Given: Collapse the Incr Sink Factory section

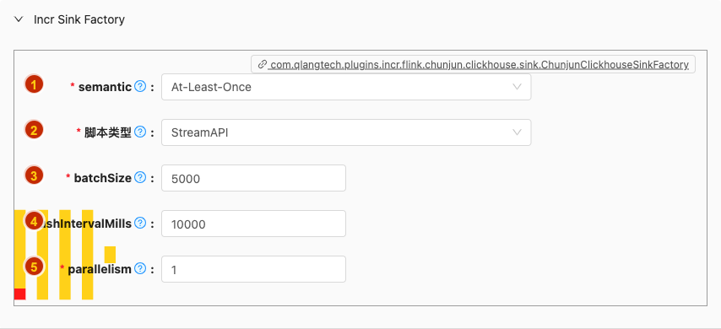Looking at the screenshot, I should 19,19.
